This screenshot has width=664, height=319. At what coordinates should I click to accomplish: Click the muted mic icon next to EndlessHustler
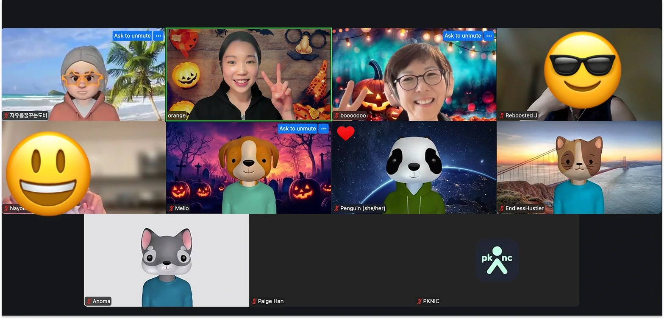click(x=503, y=208)
